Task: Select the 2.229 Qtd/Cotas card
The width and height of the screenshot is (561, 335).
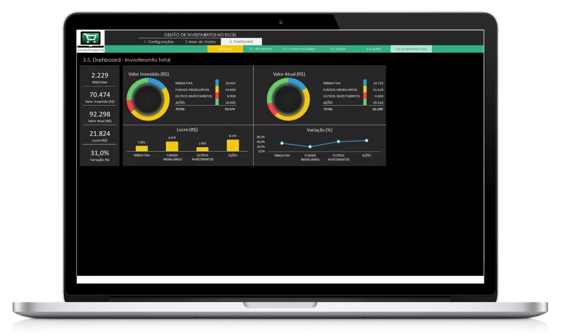Action: (x=100, y=77)
